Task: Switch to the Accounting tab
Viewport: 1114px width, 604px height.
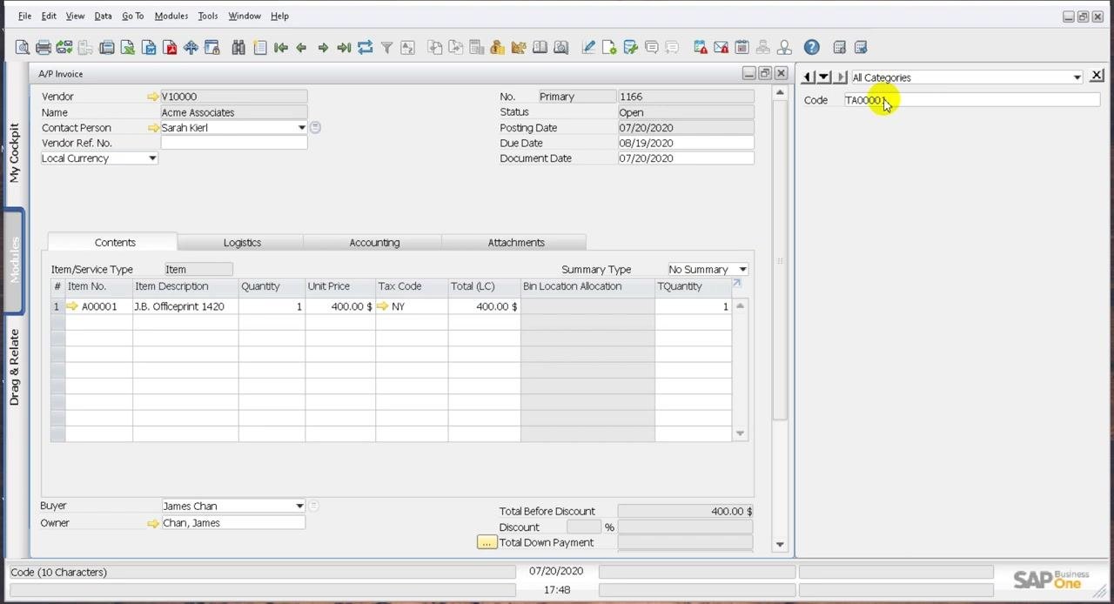Action: (x=374, y=243)
